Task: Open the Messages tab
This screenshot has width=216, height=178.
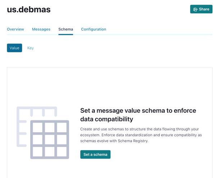Action: pos(41,29)
